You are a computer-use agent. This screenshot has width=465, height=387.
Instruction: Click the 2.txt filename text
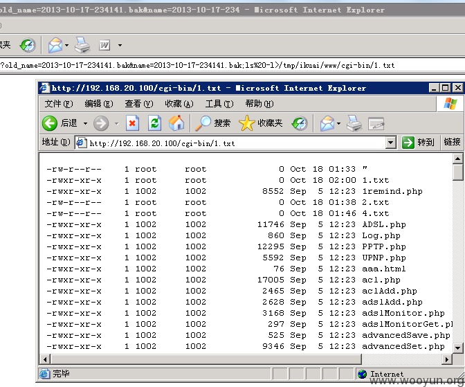376,202
